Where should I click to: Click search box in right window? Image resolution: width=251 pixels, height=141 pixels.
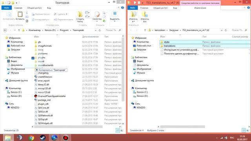click(x=239, y=30)
